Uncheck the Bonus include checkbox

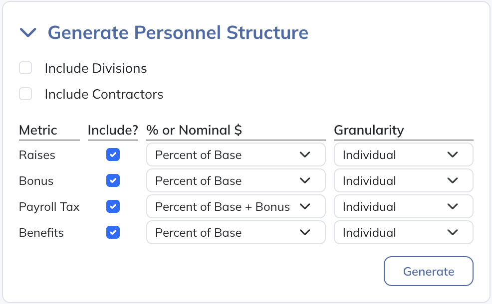[113, 181]
